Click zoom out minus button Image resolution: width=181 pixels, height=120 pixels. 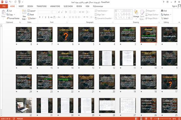[155, 118]
